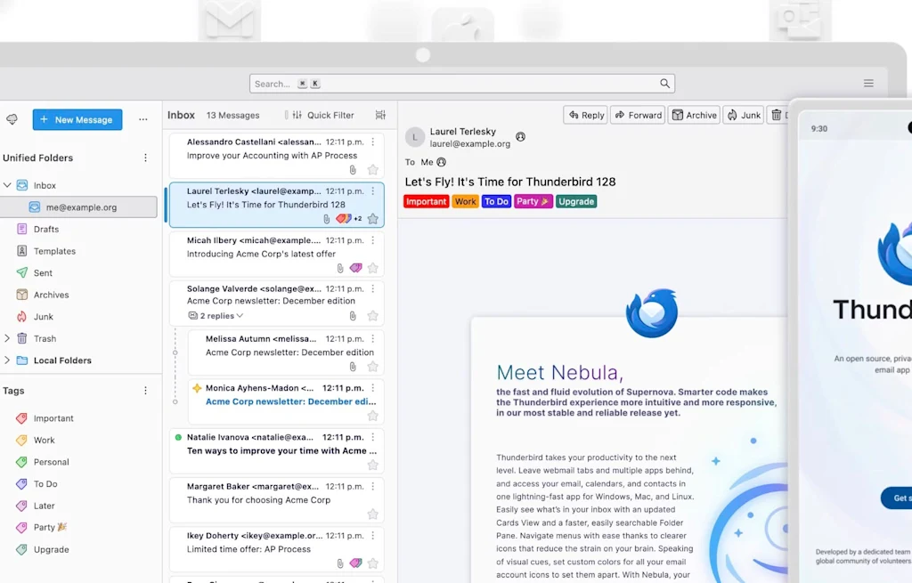Select the me@example.org inbox
This screenshot has width=912, height=583.
(x=78, y=206)
